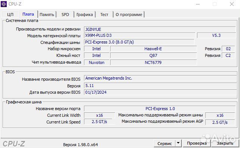Viewport: 240px width, 148px height.
Task: Click the X99M-PLUS D3 model field
Action: pos(140,35)
